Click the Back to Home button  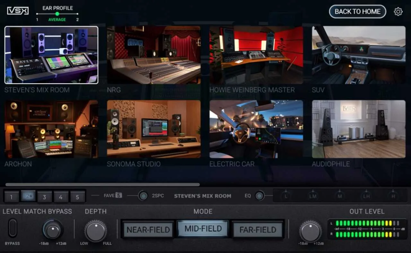pos(357,12)
